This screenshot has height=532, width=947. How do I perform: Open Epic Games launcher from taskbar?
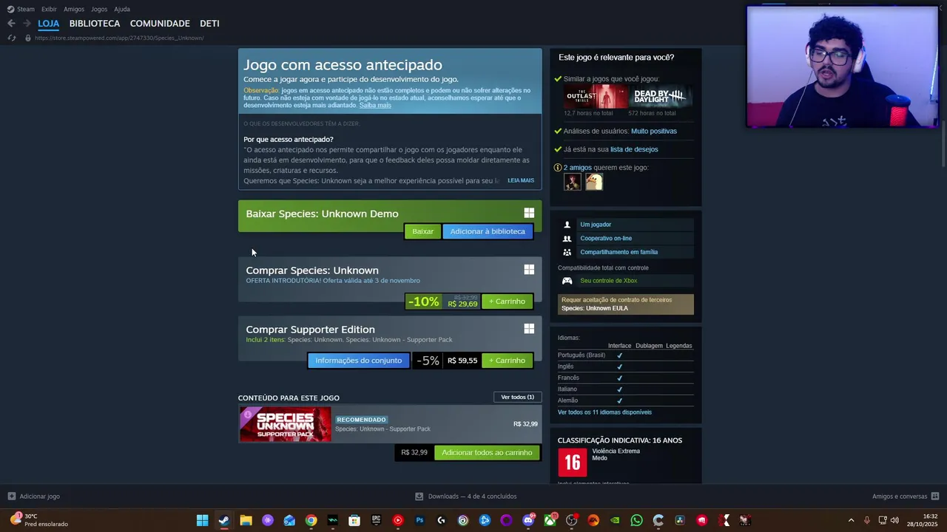pyautogui.click(x=376, y=520)
